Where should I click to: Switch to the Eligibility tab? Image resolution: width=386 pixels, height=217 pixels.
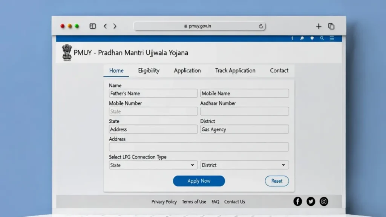point(149,70)
